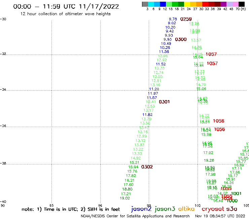Click the wave height value '12.33'
Viewport: 249px width, 219px height.
click(x=159, y=68)
